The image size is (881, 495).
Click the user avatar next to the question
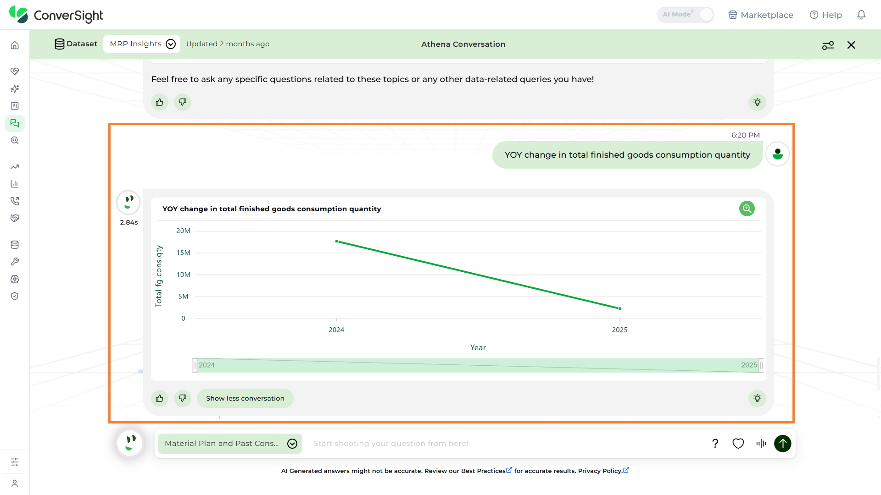coord(777,154)
